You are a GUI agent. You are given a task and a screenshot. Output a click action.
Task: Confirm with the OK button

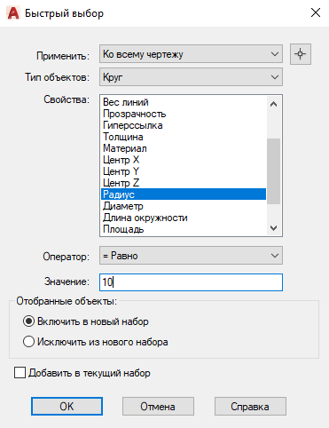[67, 407]
